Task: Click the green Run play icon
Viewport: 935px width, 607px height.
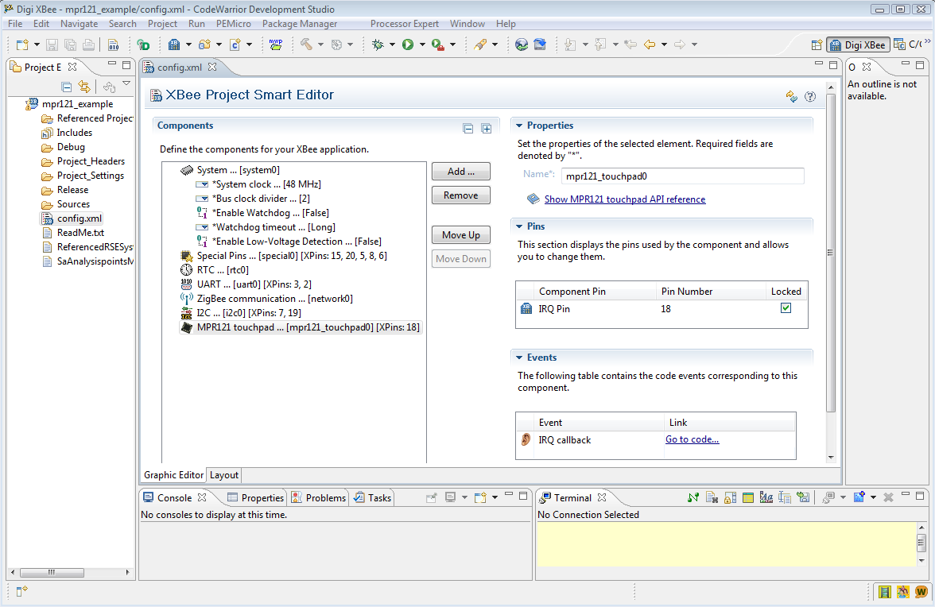Action: (x=408, y=44)
